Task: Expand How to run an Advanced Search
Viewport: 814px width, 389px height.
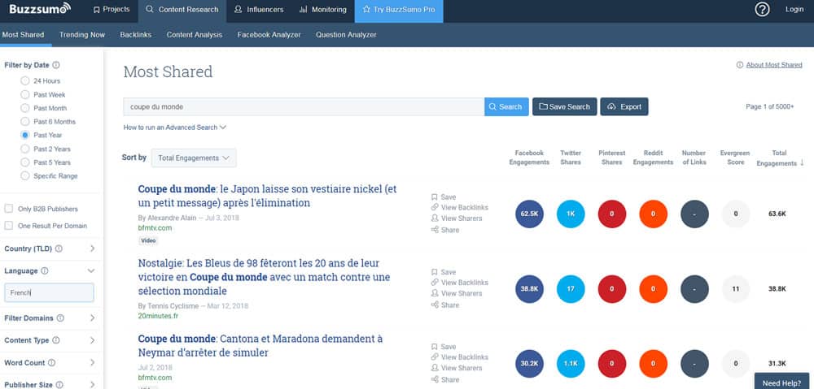Action: pyautogui.click(x=174, y=128)
